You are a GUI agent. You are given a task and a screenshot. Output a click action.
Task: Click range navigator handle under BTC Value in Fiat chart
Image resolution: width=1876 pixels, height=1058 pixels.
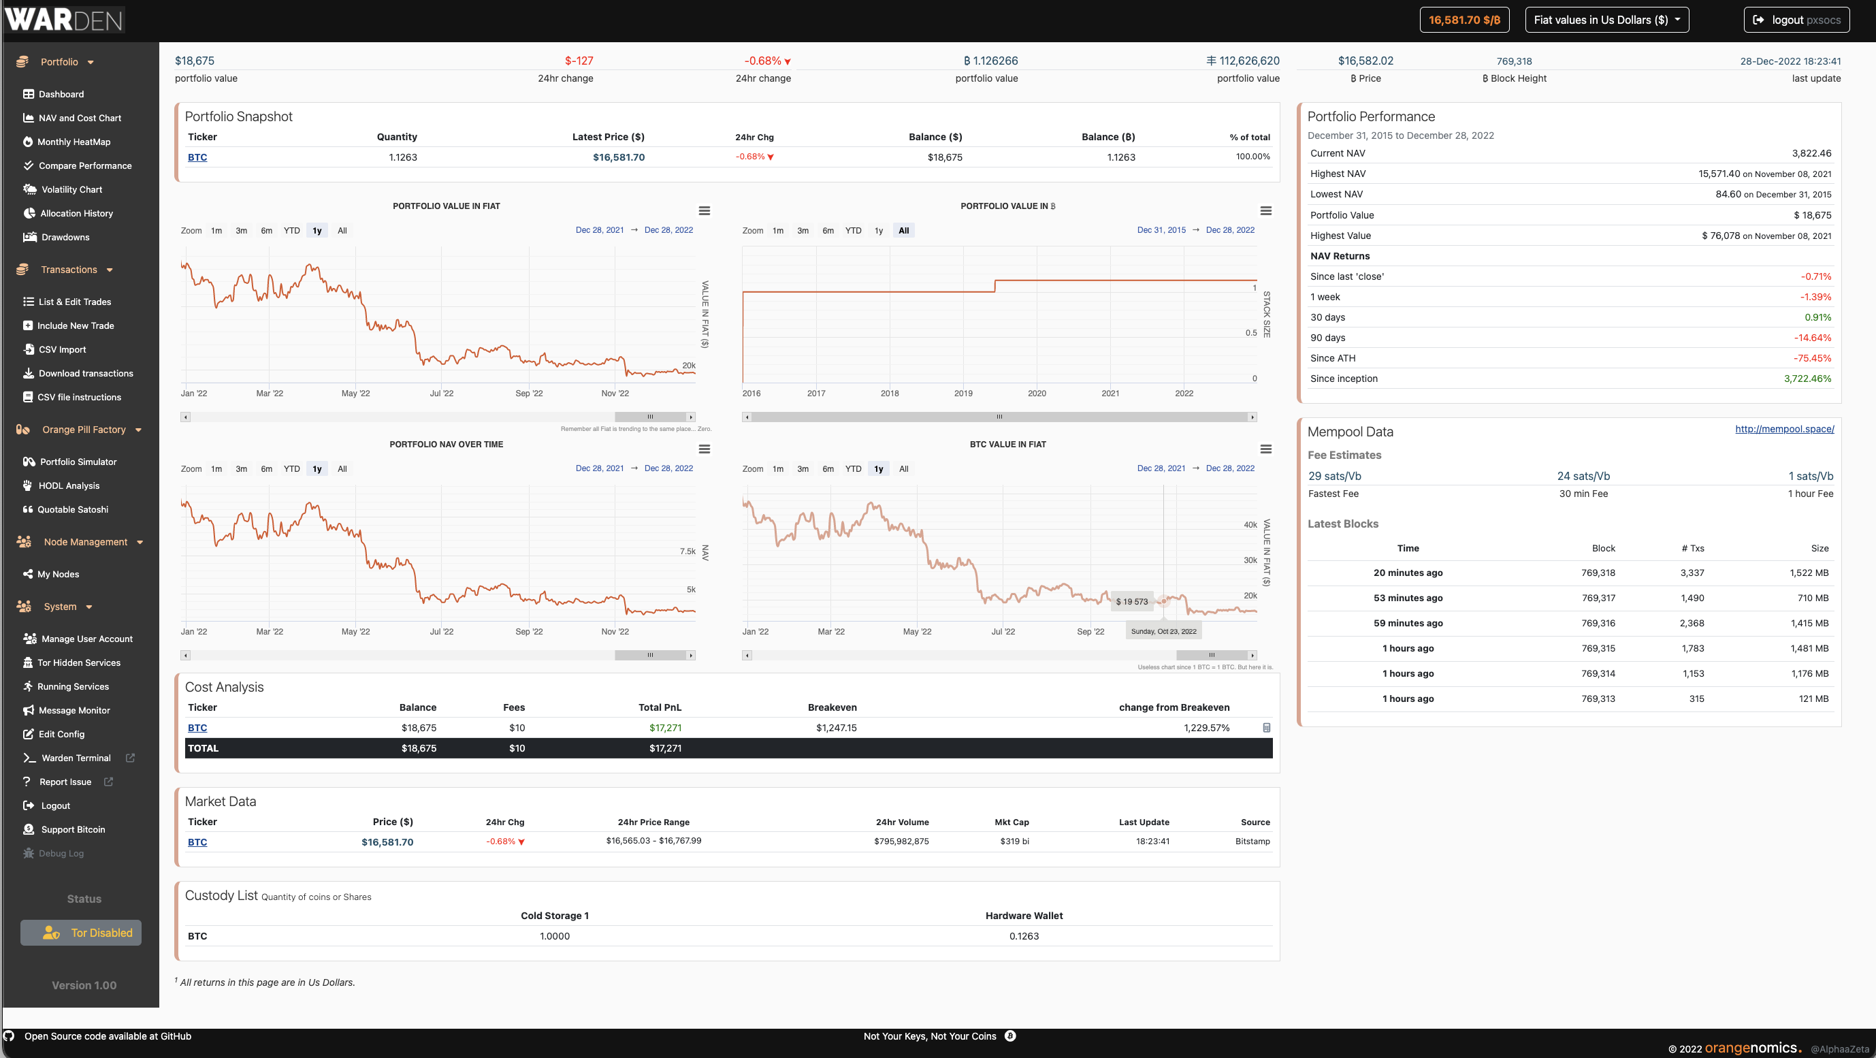click(1211, 656)
